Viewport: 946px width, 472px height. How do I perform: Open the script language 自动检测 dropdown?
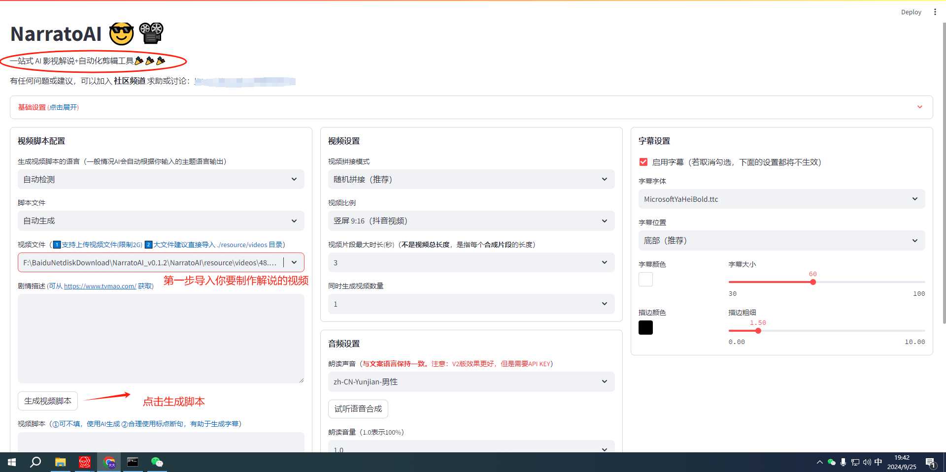click(x=161, y=179)
